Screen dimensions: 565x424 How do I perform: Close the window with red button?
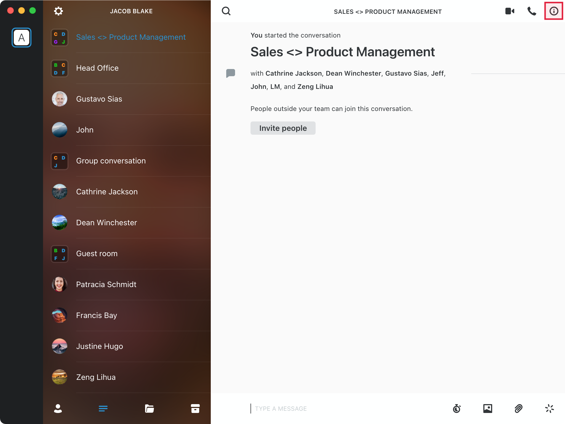coord(10,10)
